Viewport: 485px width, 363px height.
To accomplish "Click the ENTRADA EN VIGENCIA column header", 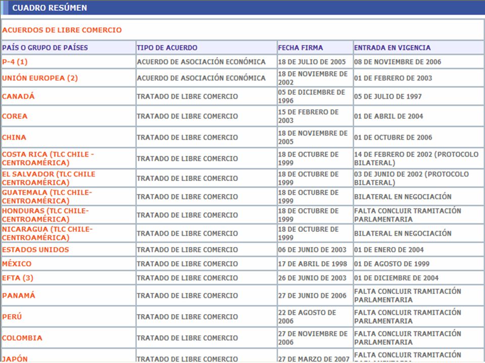I will click(x=392, y=47).
